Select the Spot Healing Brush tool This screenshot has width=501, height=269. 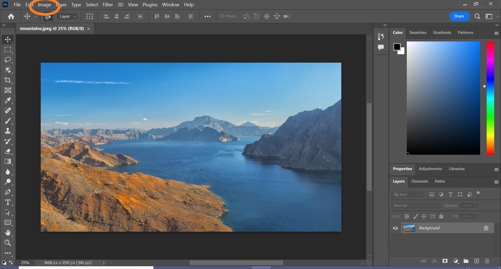click(8, 111)
